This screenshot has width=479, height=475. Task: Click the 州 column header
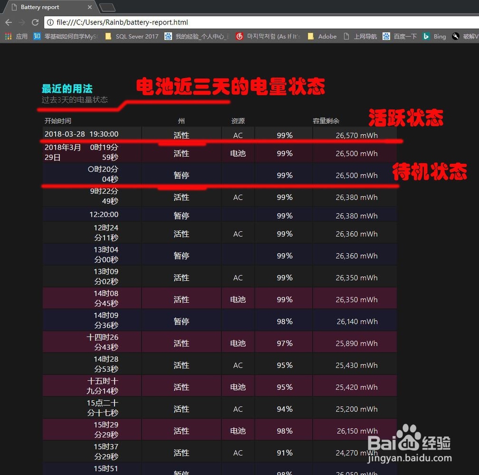point(181,121)
